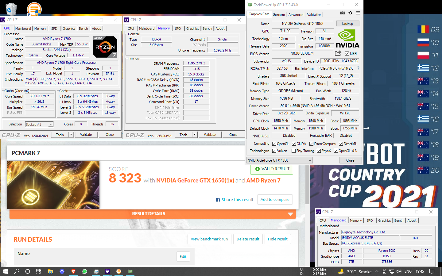Image resolution: width=442 pixels, height=276 pixels.
Task: Toggle the UEFI checkbox
Action: tap(347, 54)
